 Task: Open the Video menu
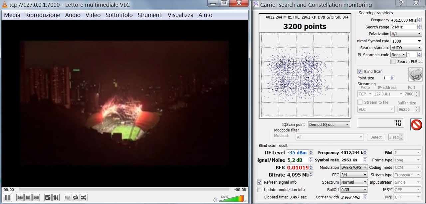93,15
